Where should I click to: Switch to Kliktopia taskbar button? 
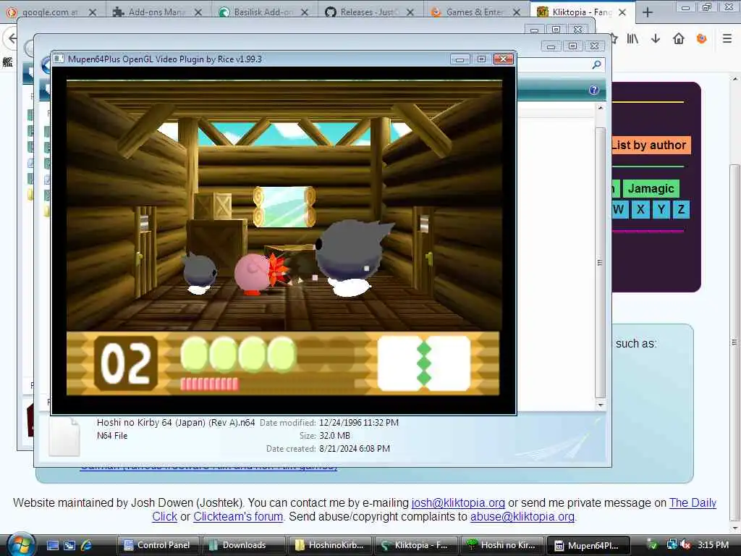(416, 545)
